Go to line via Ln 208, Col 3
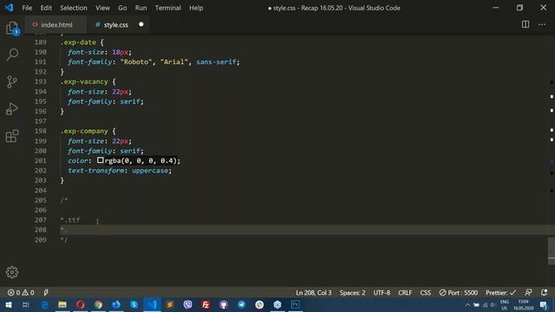Viewport: 555px width, 312px height. pos(314,293)
